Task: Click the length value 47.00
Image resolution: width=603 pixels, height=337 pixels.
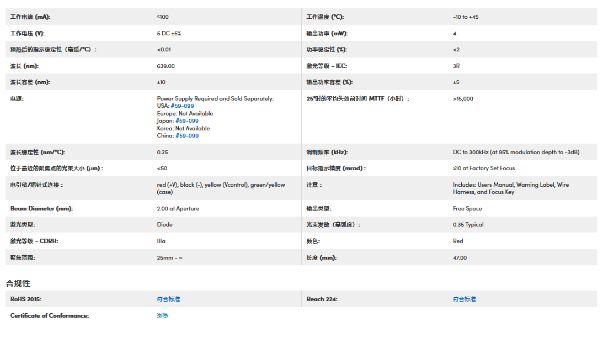Action: [460, 258]
